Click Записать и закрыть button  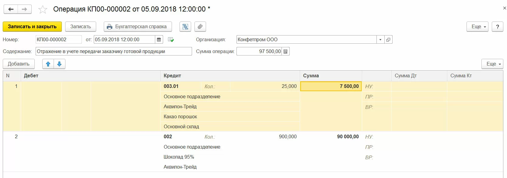click(32, 27)
